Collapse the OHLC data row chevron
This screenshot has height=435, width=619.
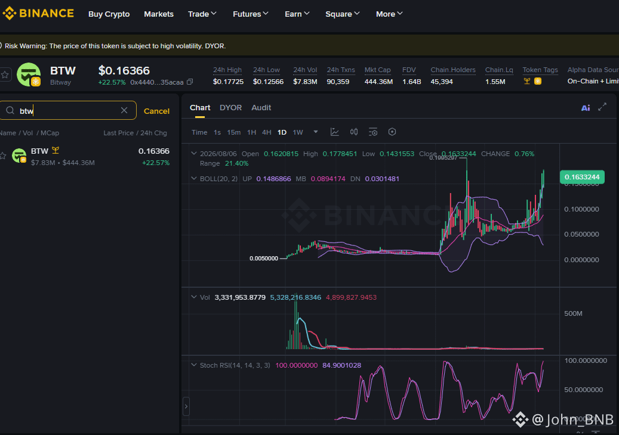tap(193, 153)
